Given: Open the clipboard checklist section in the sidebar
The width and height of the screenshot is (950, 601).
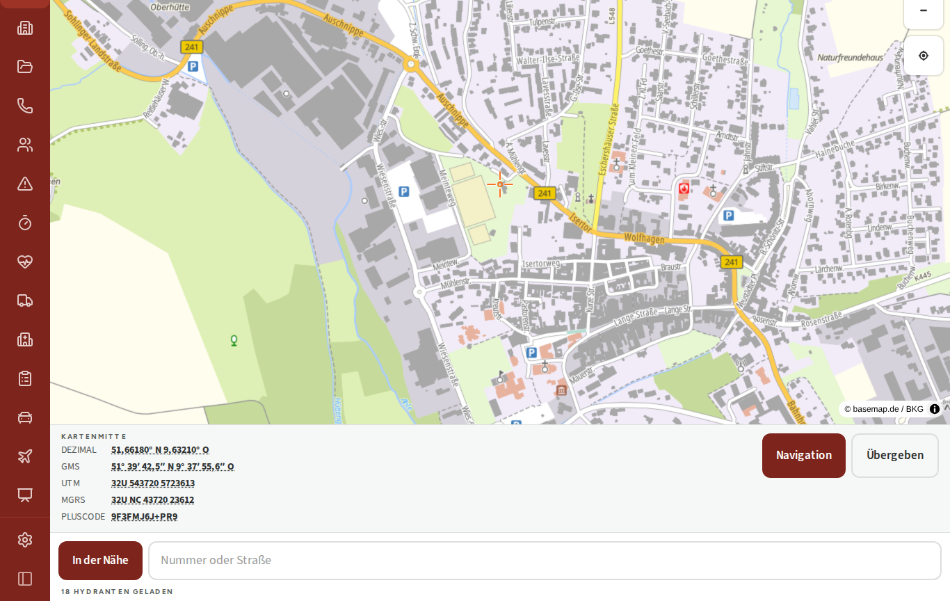Looking at the screenshot, I should coord(25,378).
